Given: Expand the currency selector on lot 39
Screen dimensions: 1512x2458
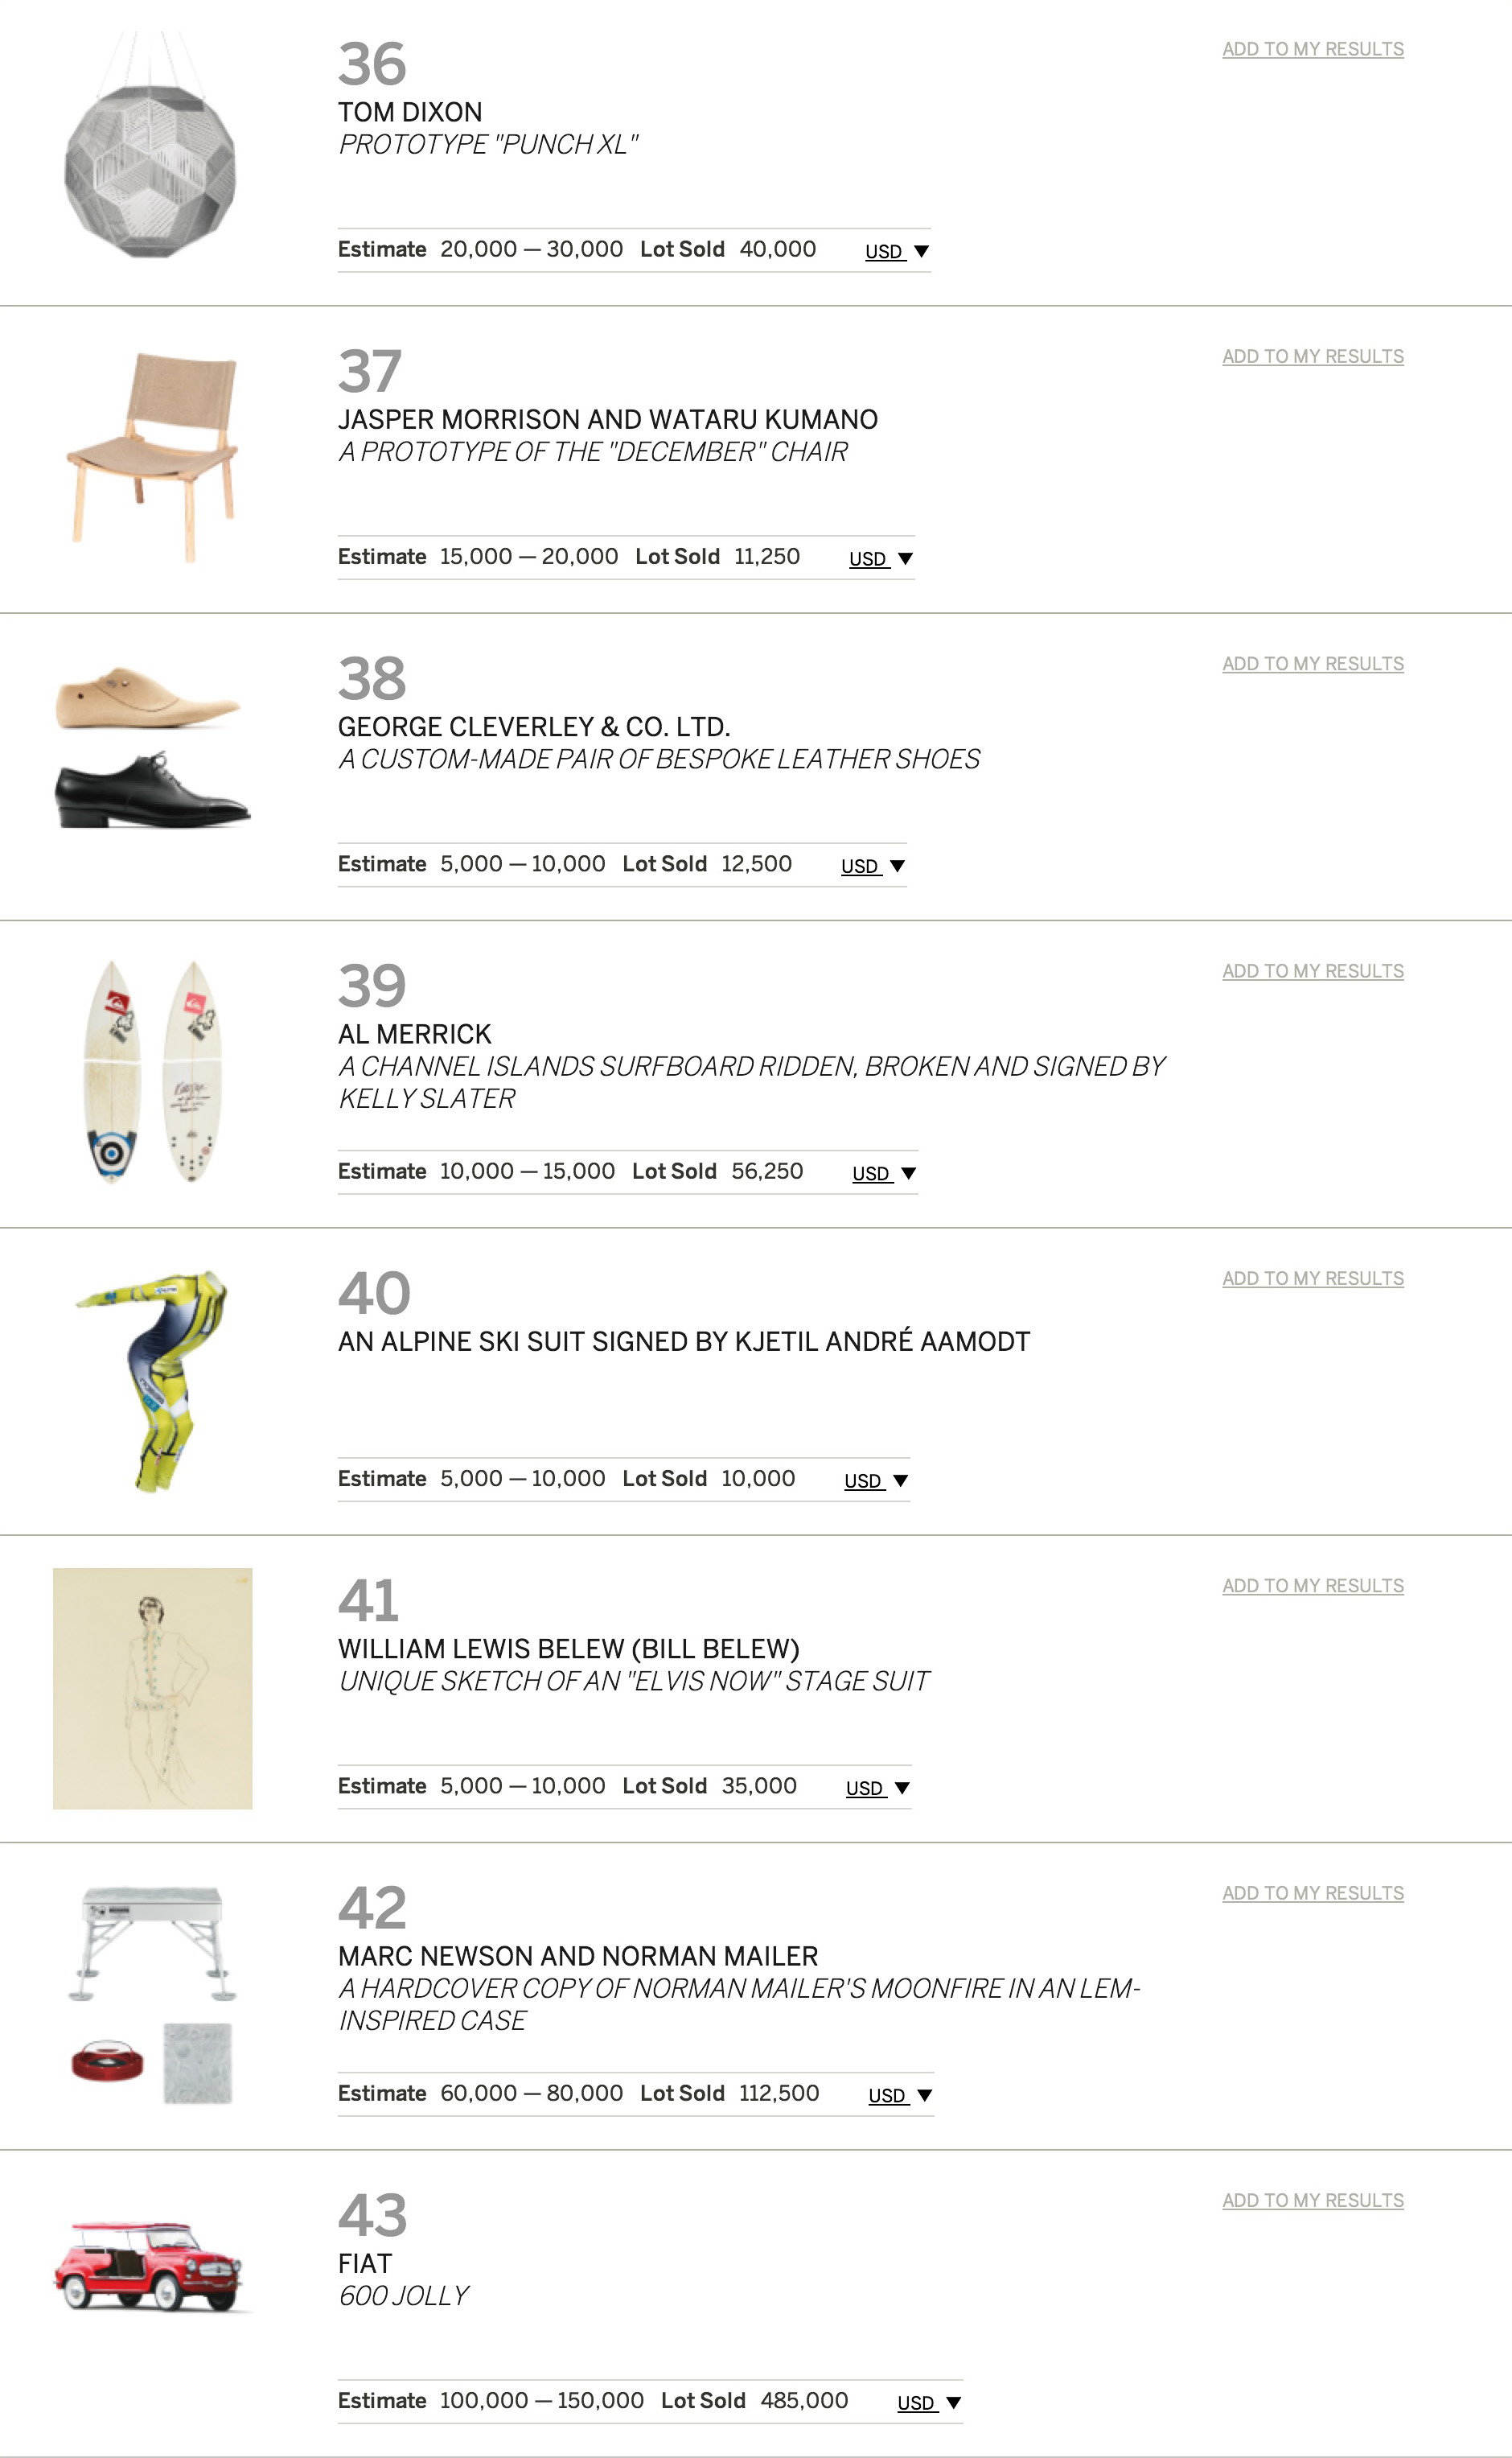Looking at the screenshot, I should 884,1173.
